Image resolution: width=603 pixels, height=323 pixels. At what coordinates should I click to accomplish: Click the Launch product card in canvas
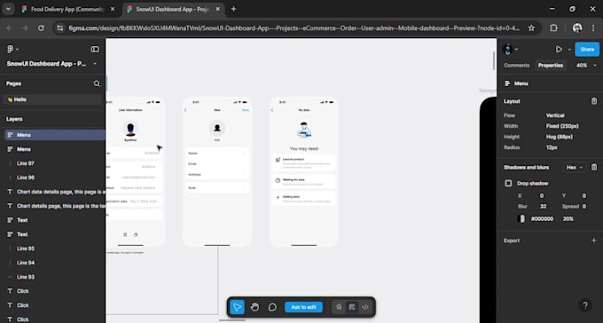[x=304, y=163]
